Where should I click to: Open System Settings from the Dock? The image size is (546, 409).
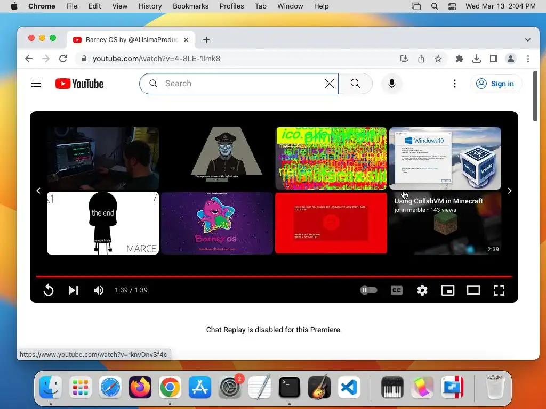(x=230, y=387)
